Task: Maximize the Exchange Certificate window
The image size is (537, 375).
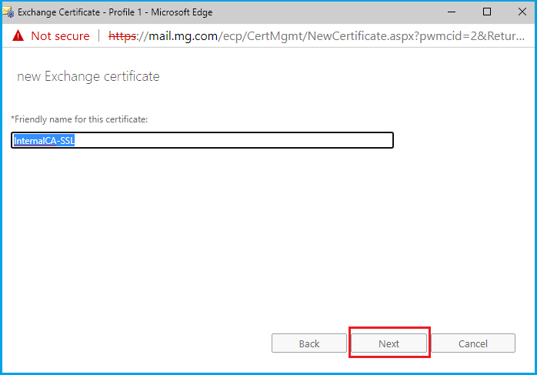Action: click(x=487, y=12)
